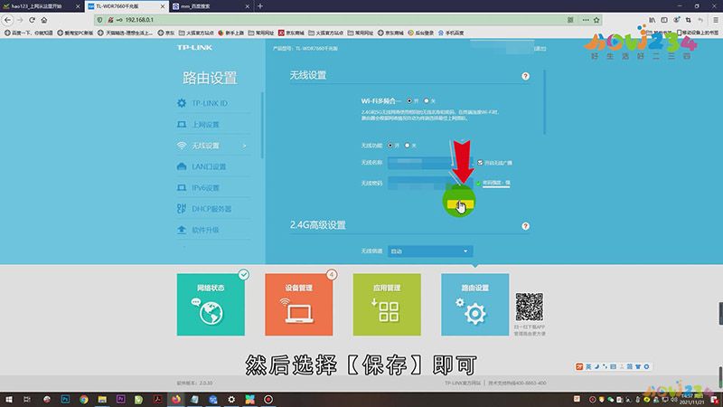Screen dimensions: 723x407
Task: Open File Explorer from the taskbar
Action: [102, 399]
